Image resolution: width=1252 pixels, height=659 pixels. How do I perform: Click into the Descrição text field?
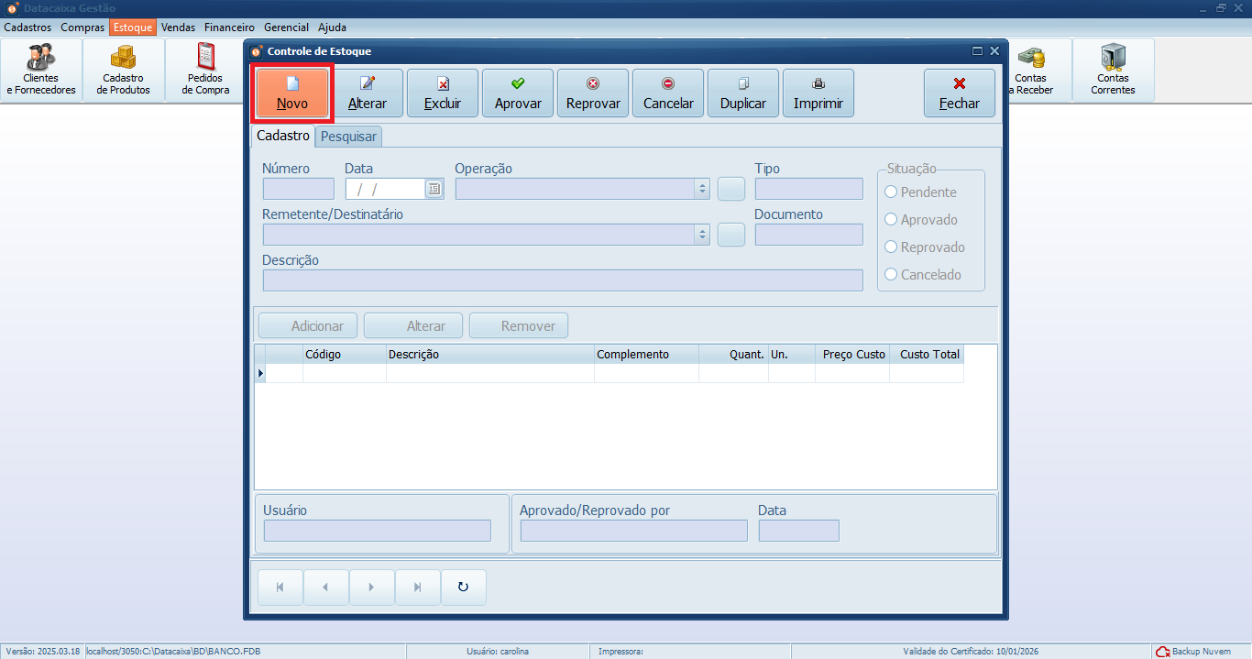(x=563, y=280)
